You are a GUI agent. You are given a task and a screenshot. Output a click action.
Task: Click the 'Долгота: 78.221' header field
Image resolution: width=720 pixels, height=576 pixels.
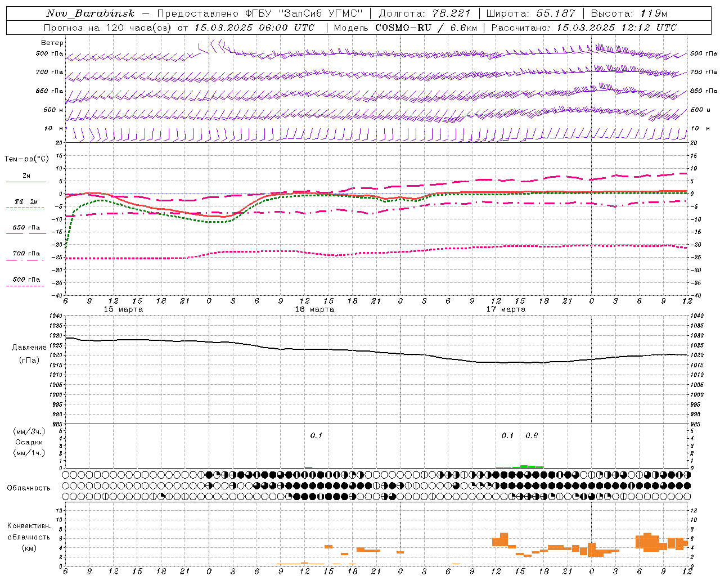pyautogui.click(x=425, y=13)
